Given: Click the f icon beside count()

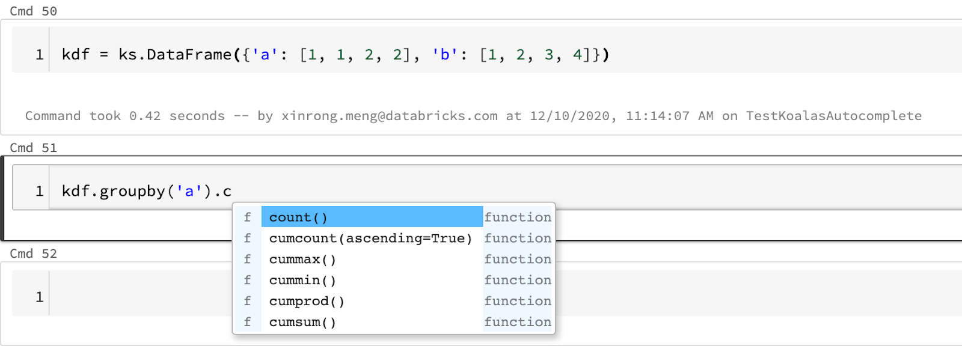Looking at the screenshot, I should [x=247, y=217].
